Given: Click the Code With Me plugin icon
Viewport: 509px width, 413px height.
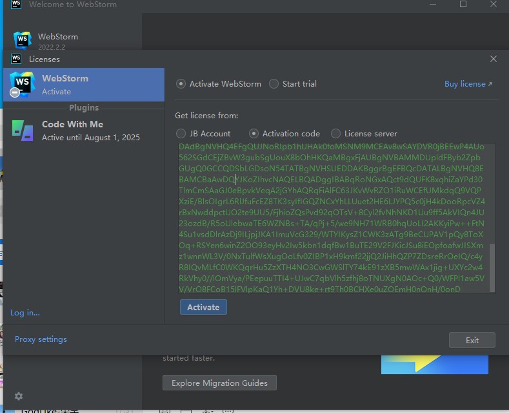Looking at the screenshot, I should point(23,131).
